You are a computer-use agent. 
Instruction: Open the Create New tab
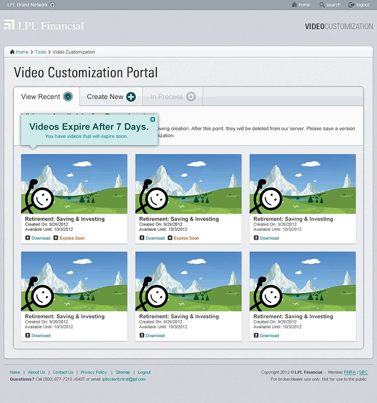[x=111, y=97]
